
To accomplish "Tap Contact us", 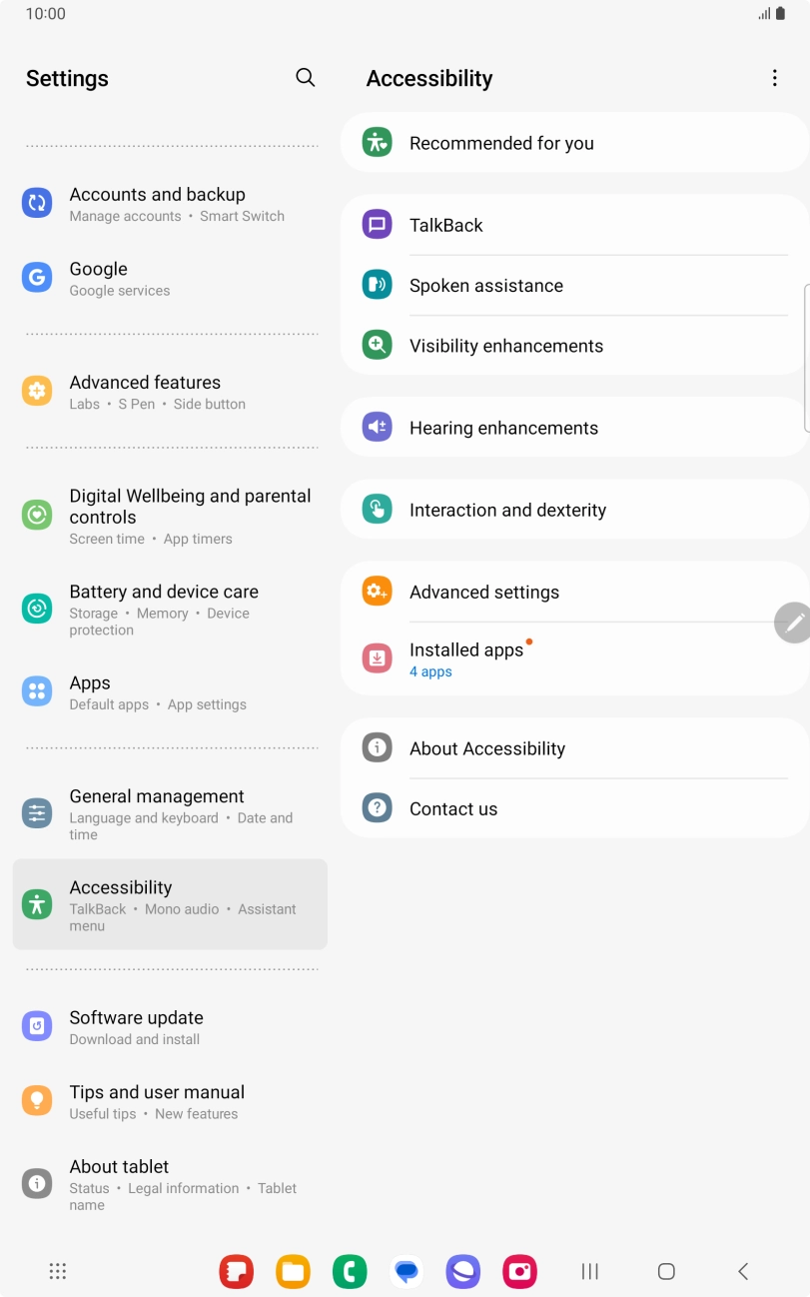I will click(574, 808).
